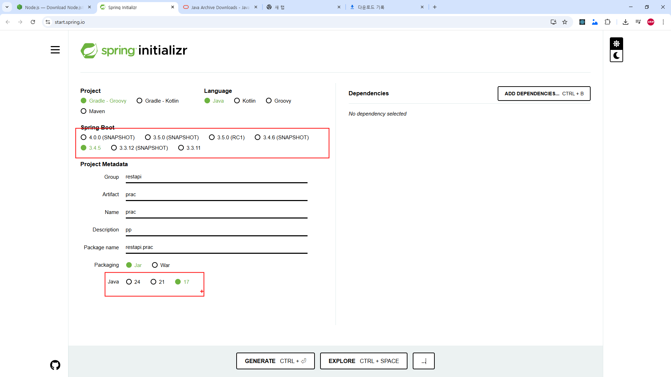The height and width of the screenshot is (377, 671).
Task: Select Java version 24
Action: [x=133, y=282]
